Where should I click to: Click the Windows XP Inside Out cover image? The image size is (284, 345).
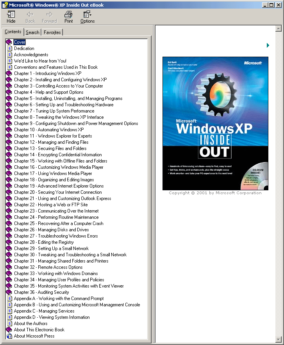(215, 123)
